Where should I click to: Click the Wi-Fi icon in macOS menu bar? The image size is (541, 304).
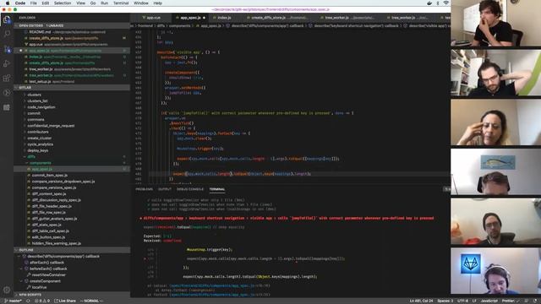(x=446, y=3)
